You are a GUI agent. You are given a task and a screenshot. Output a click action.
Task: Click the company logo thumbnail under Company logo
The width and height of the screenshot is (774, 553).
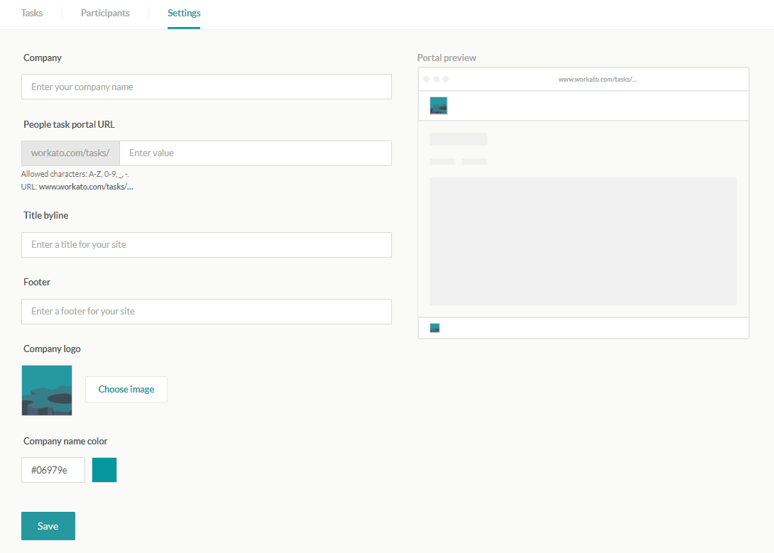[x=47, y=390]
